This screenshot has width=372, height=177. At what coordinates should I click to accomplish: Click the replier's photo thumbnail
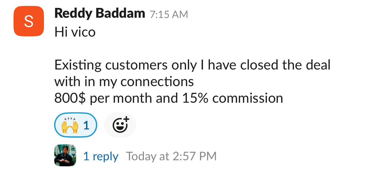[x=65, y=155]
